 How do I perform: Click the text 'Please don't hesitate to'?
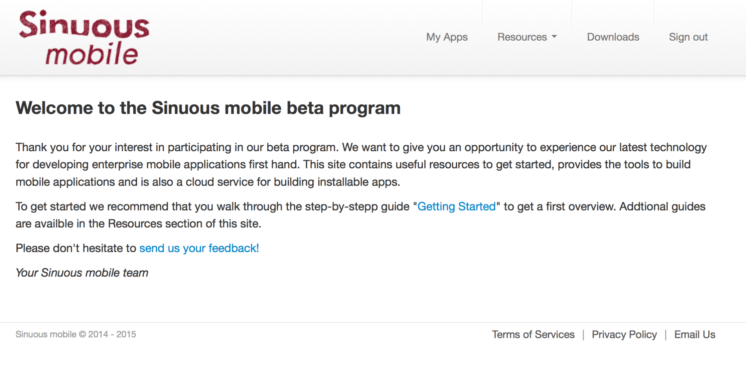pos(76,248)
